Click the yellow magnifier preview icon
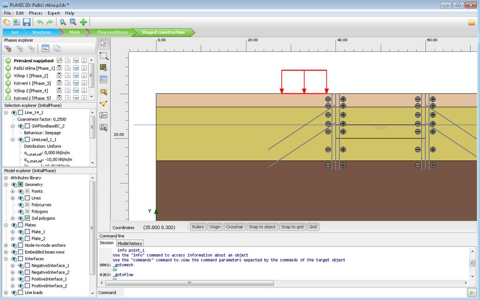Image resolution: width=480 pixels, height=300 pixels. point(104,92)
